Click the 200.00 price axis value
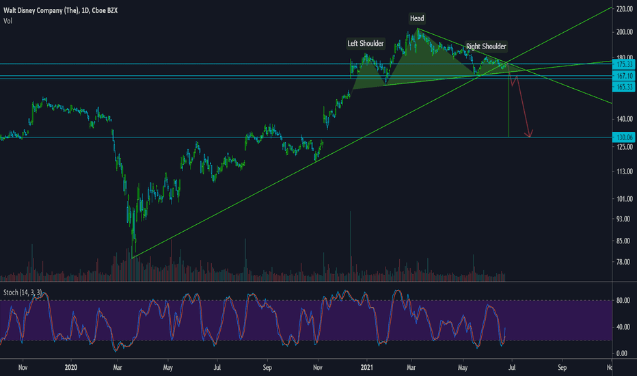This screenshot has width=637, height=376. point(625,31)
